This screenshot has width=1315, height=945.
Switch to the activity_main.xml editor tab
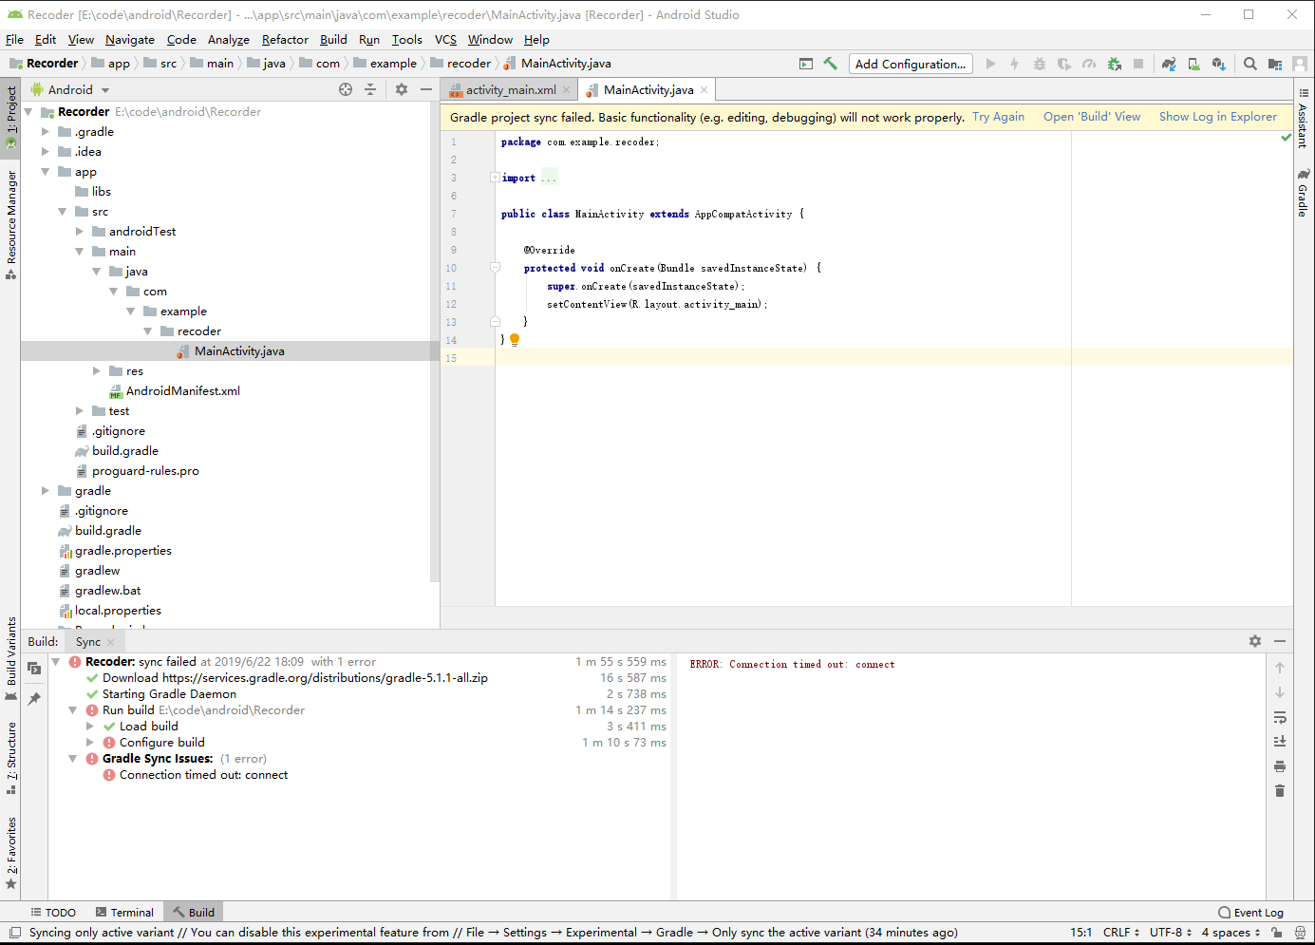[x=511, y=90]
